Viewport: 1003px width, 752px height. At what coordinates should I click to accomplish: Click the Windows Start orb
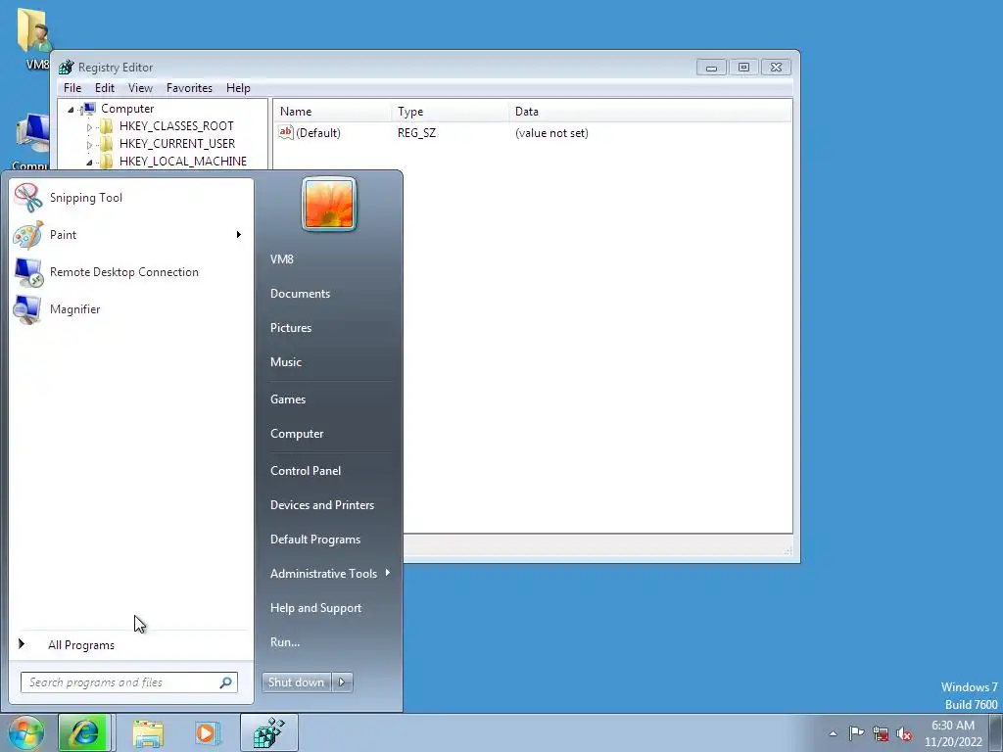pyautogui.click(x=26, y=732)
